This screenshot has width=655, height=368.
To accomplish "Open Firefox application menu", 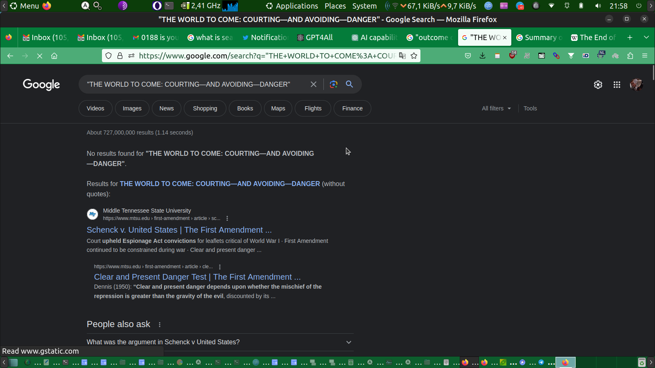I will tap(645, 56).
